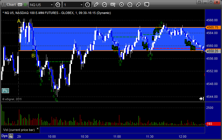Click the window pop-out undock icon
Viewport: 222px width, 140px height.
coord(200,2)
